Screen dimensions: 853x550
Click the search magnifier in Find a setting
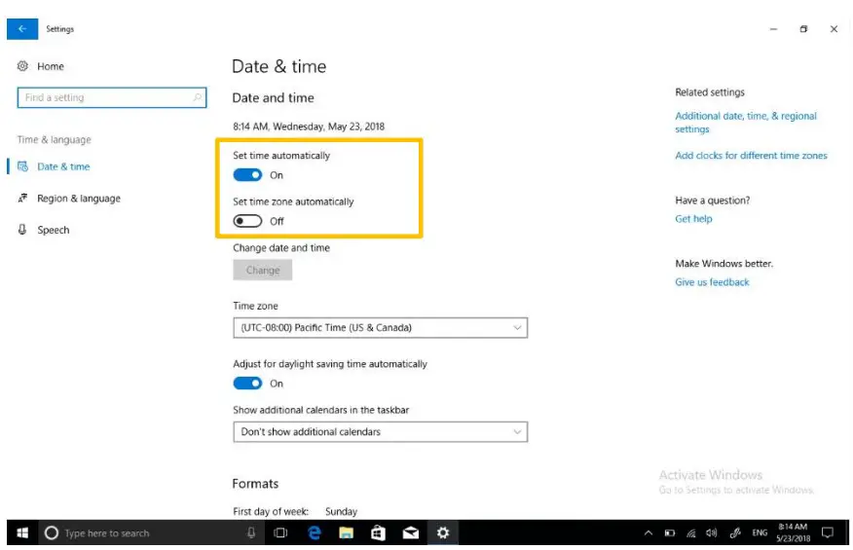click(197, 97)
